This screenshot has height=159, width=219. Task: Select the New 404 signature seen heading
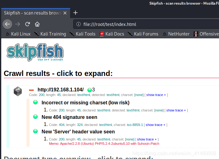[x=69, y=117]
